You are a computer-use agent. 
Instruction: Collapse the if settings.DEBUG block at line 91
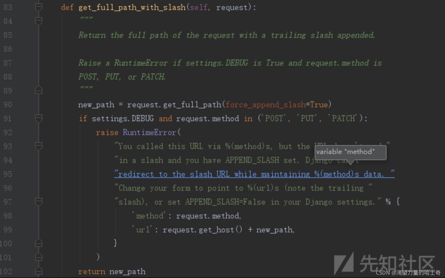pos(39,118)
